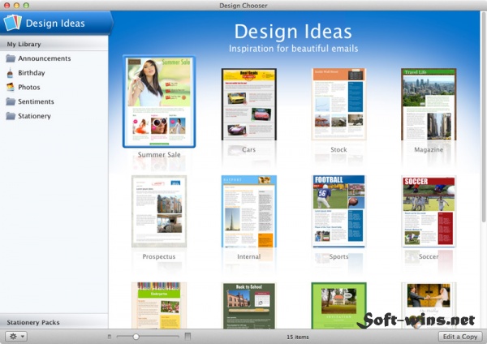Select the Announcements folder icon
Screen dimensions: 487x344
[11, 58]
